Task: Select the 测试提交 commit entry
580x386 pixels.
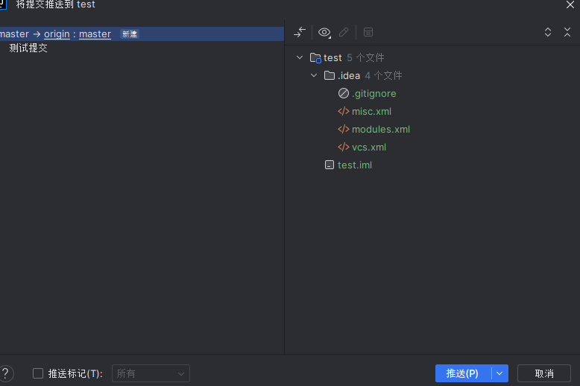Action: pyautogui.click(x=28, y=48)
